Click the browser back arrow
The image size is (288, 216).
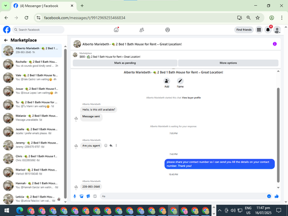pos(6,18)
